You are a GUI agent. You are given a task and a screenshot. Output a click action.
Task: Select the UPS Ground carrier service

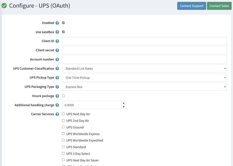(63, 127)
